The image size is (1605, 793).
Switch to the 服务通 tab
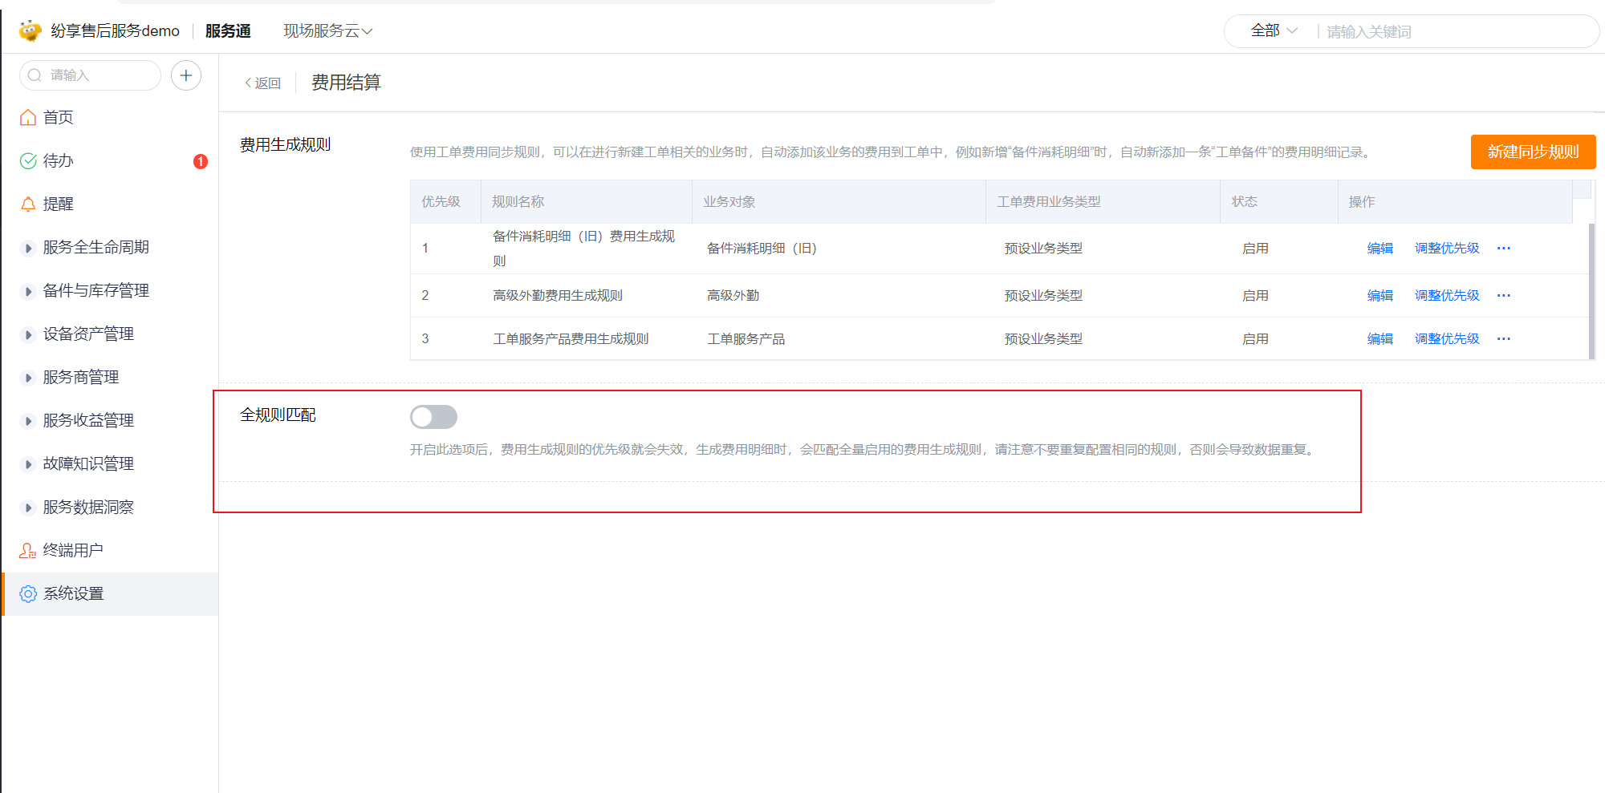(x=228, y=30)
